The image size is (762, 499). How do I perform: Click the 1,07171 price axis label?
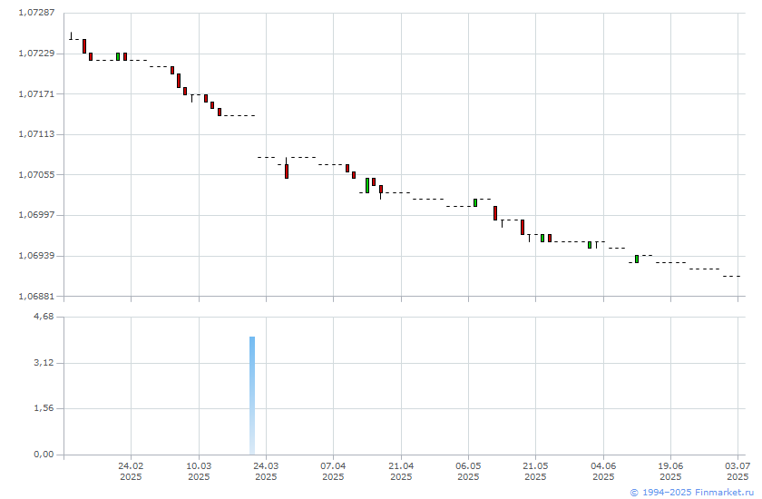(x=36, y=93)
